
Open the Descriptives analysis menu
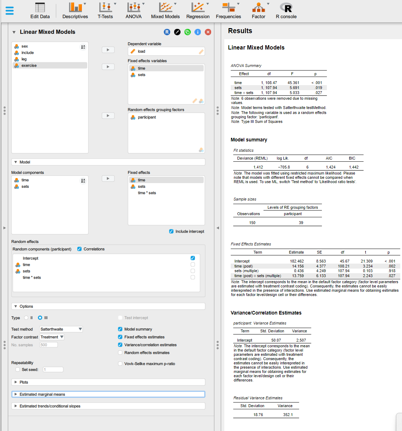click(x=75, y=11)
